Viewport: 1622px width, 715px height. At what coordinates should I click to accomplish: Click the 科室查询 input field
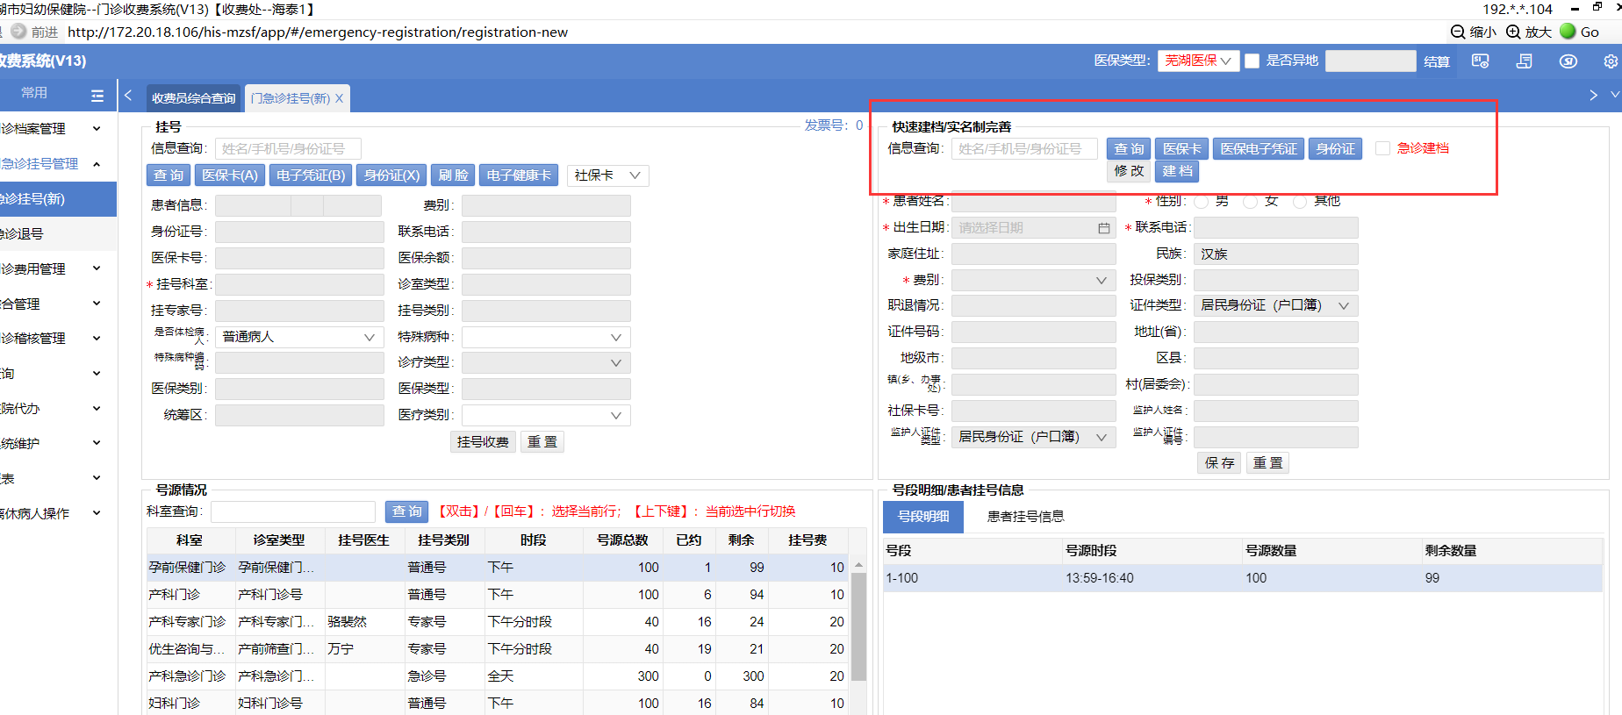(x=293, y=511)
